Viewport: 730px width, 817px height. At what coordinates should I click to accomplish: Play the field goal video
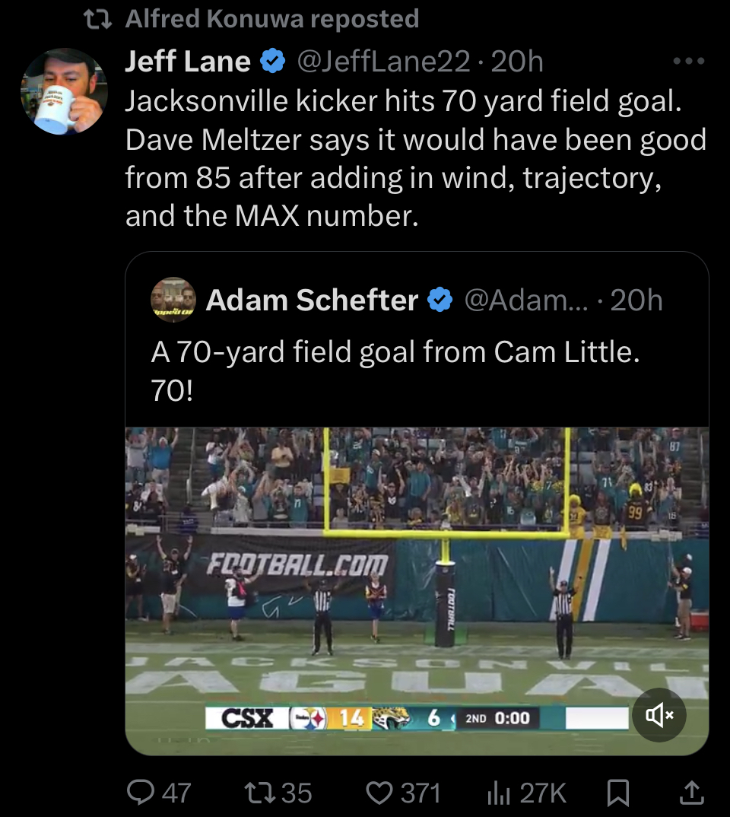pos(417,578)
